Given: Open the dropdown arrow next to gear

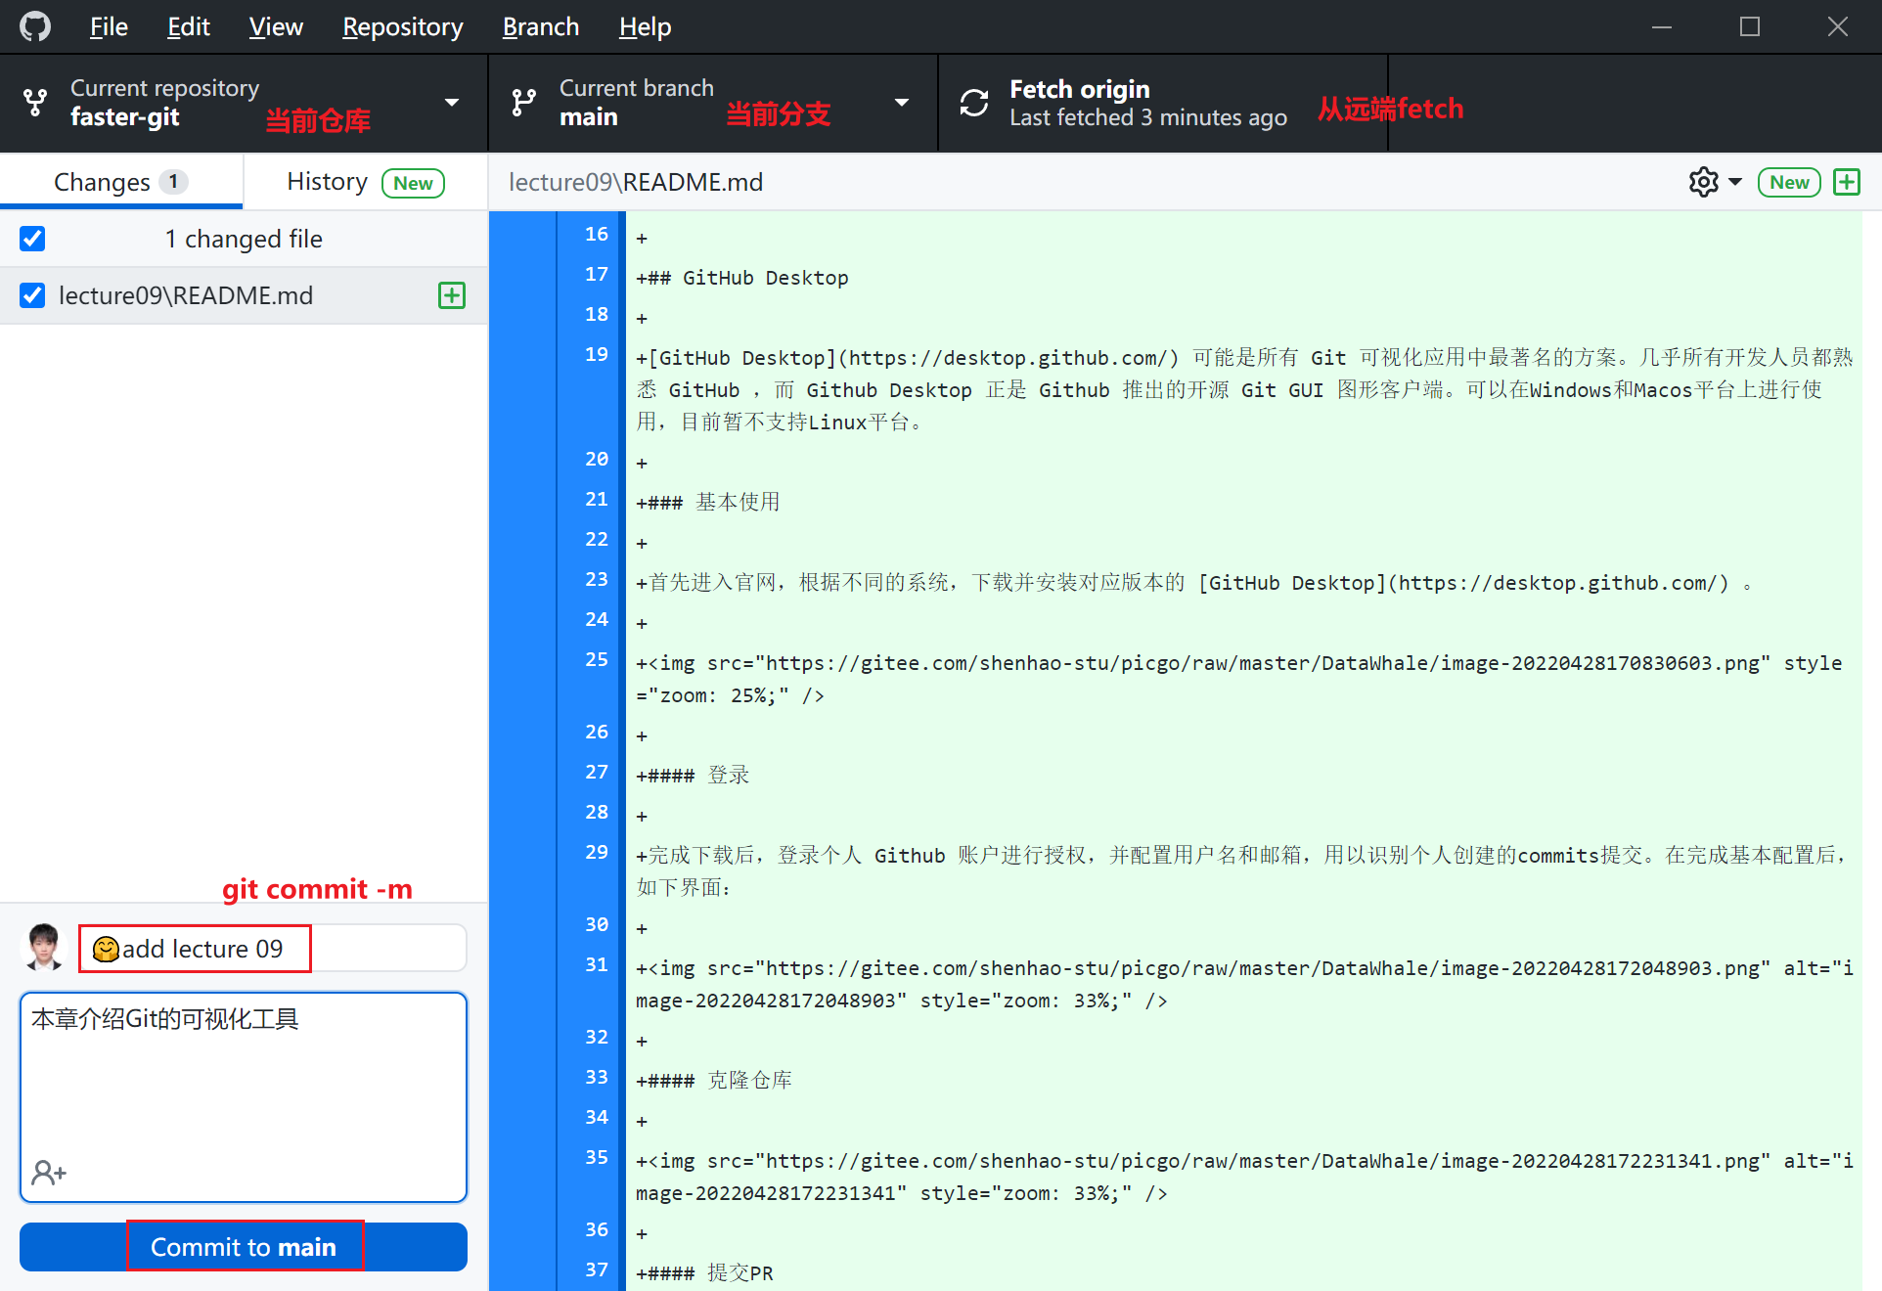Looking at the screenshot, I should (1735, 182).
